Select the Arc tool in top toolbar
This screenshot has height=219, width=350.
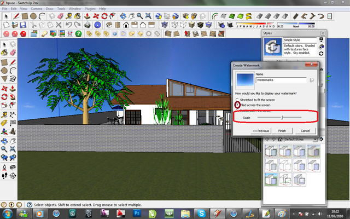(42, 16)
